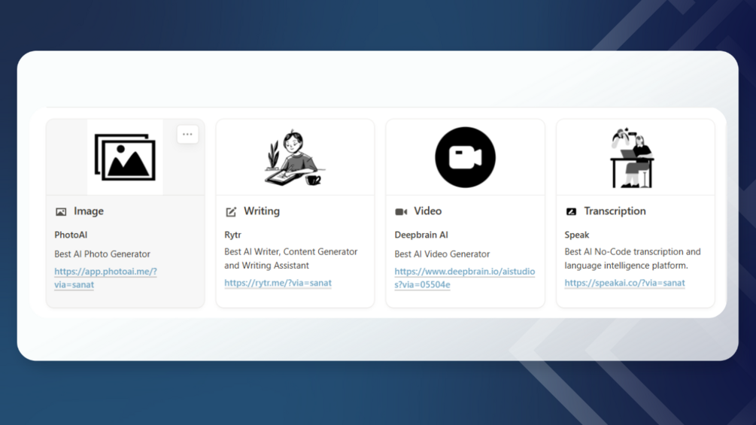Select the Deepbrain AI name text
756x425 pixels.
(x=421, y=235)
